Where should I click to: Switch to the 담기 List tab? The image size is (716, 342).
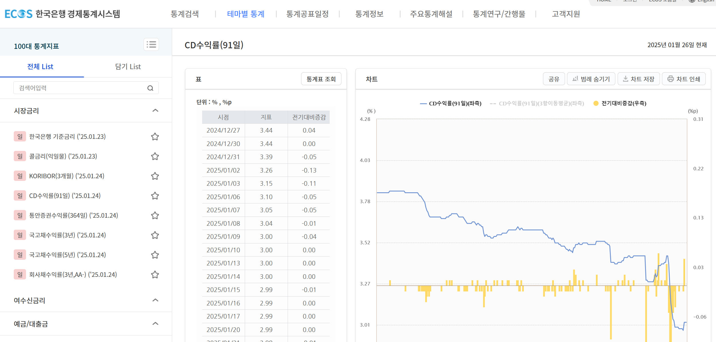click(128, 67)
